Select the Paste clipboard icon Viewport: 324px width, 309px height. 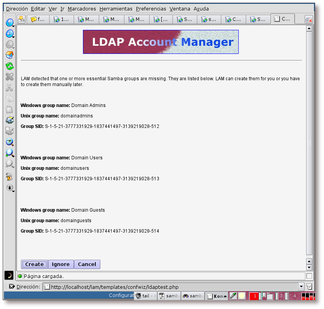pyautogui.click(x=10, y=109)
